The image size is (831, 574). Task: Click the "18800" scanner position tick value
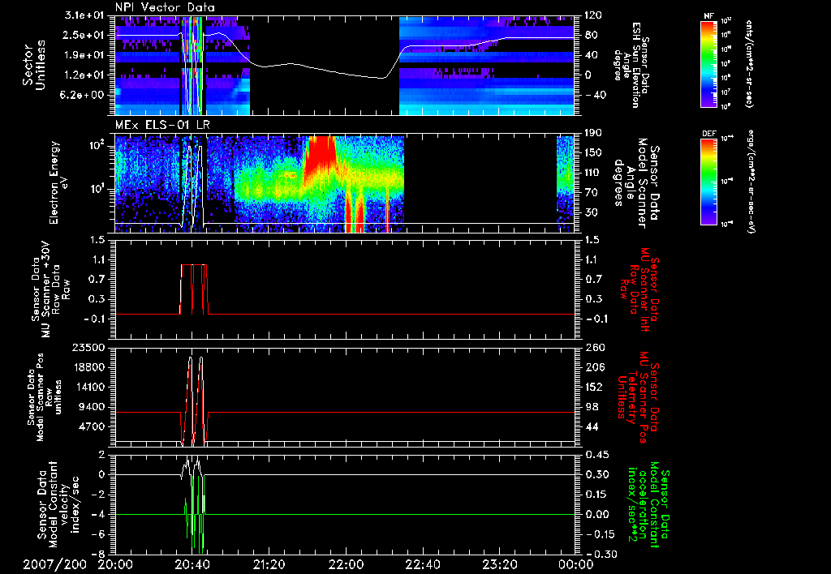tap(89, 367)
